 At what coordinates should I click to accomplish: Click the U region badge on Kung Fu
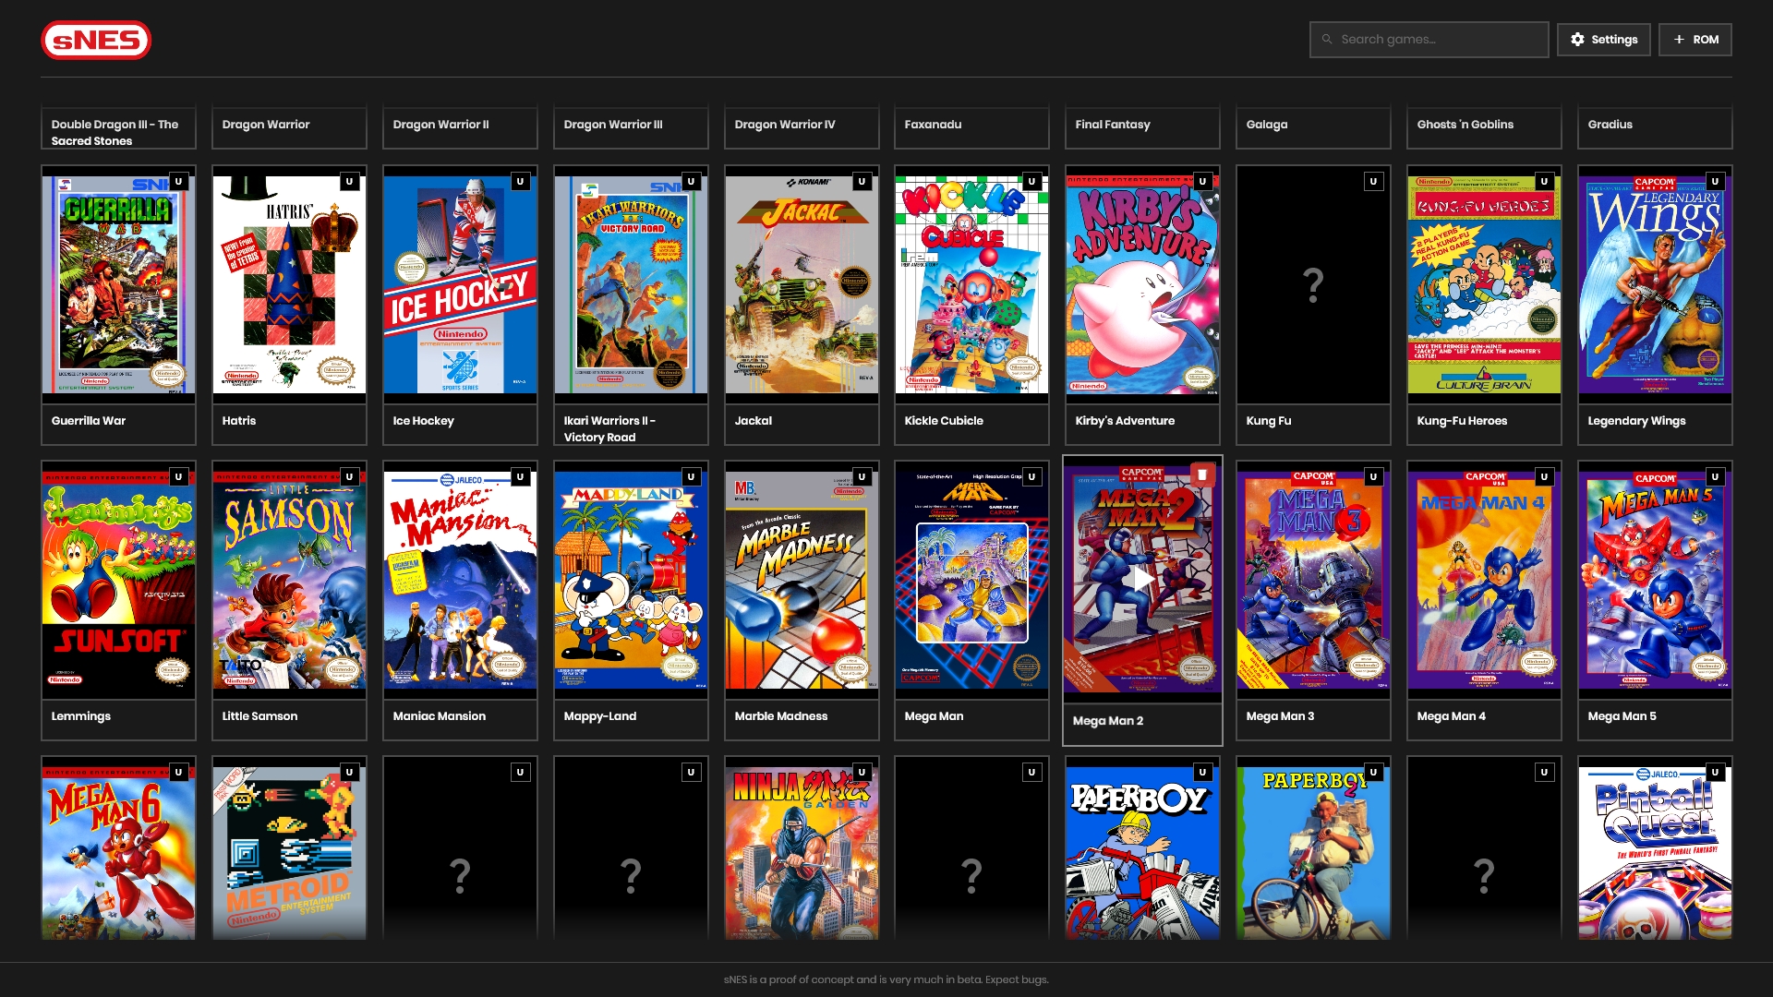[1373, 182]
